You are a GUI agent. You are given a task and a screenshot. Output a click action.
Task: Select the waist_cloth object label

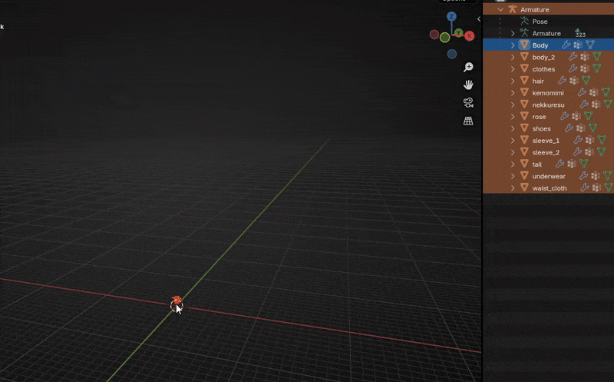coord(550,188)
